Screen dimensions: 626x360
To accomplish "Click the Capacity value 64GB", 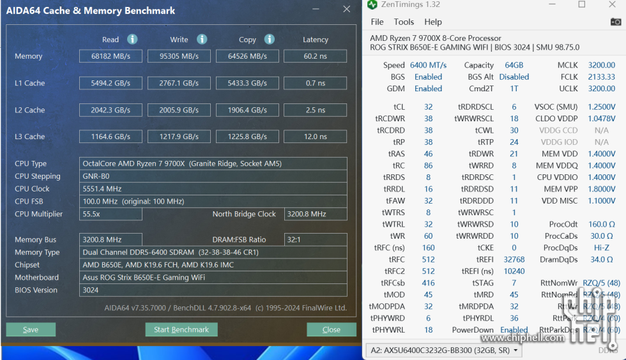I will pos(514,65).
